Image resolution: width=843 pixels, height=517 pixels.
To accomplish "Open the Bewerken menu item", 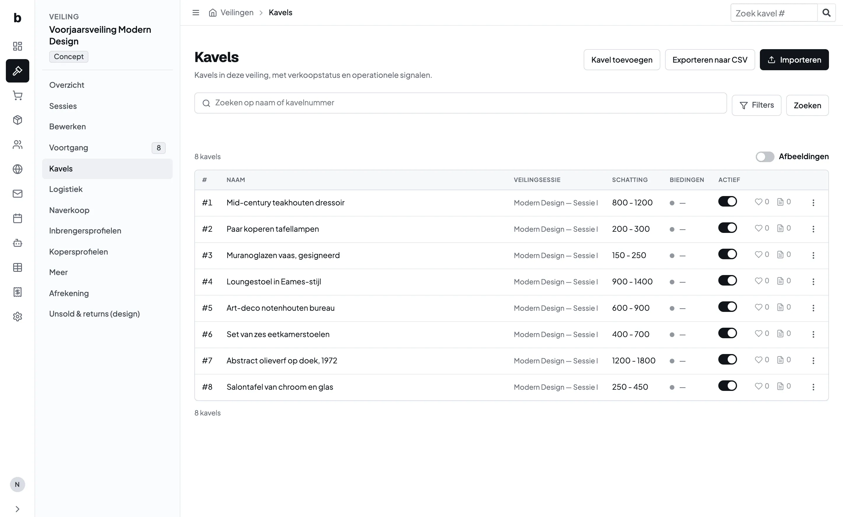I will (107, 127).
